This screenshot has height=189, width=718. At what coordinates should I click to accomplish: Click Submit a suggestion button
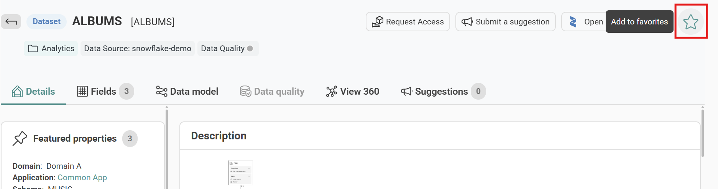pos(505,22)
